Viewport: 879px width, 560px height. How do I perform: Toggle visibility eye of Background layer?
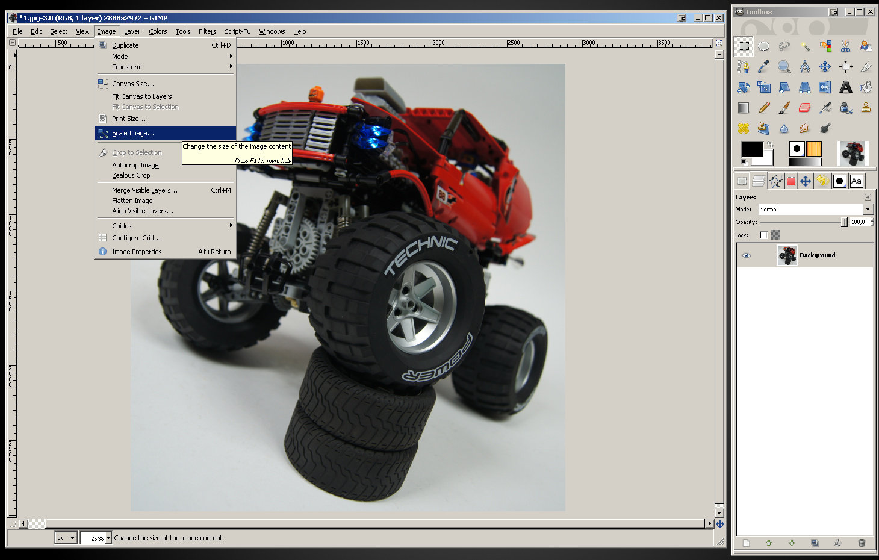747,255
